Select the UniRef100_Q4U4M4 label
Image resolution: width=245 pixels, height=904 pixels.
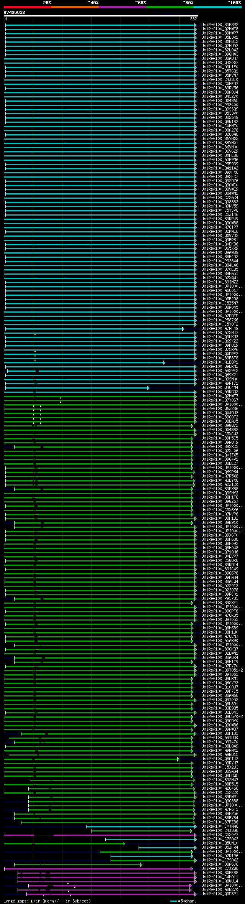[x=220, y=388]
